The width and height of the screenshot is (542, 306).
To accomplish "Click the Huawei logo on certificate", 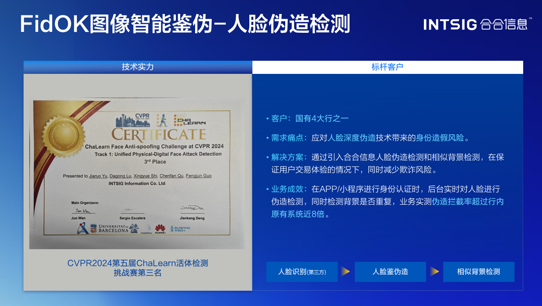I will [160, 229].
